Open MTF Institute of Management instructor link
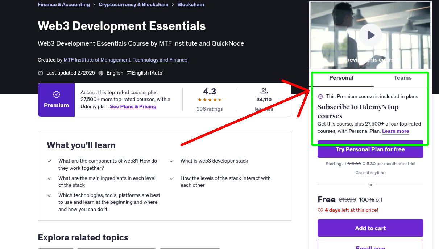The height and width of the screenshot is (249, 439). pyautogui.click(x=125, y=60)
